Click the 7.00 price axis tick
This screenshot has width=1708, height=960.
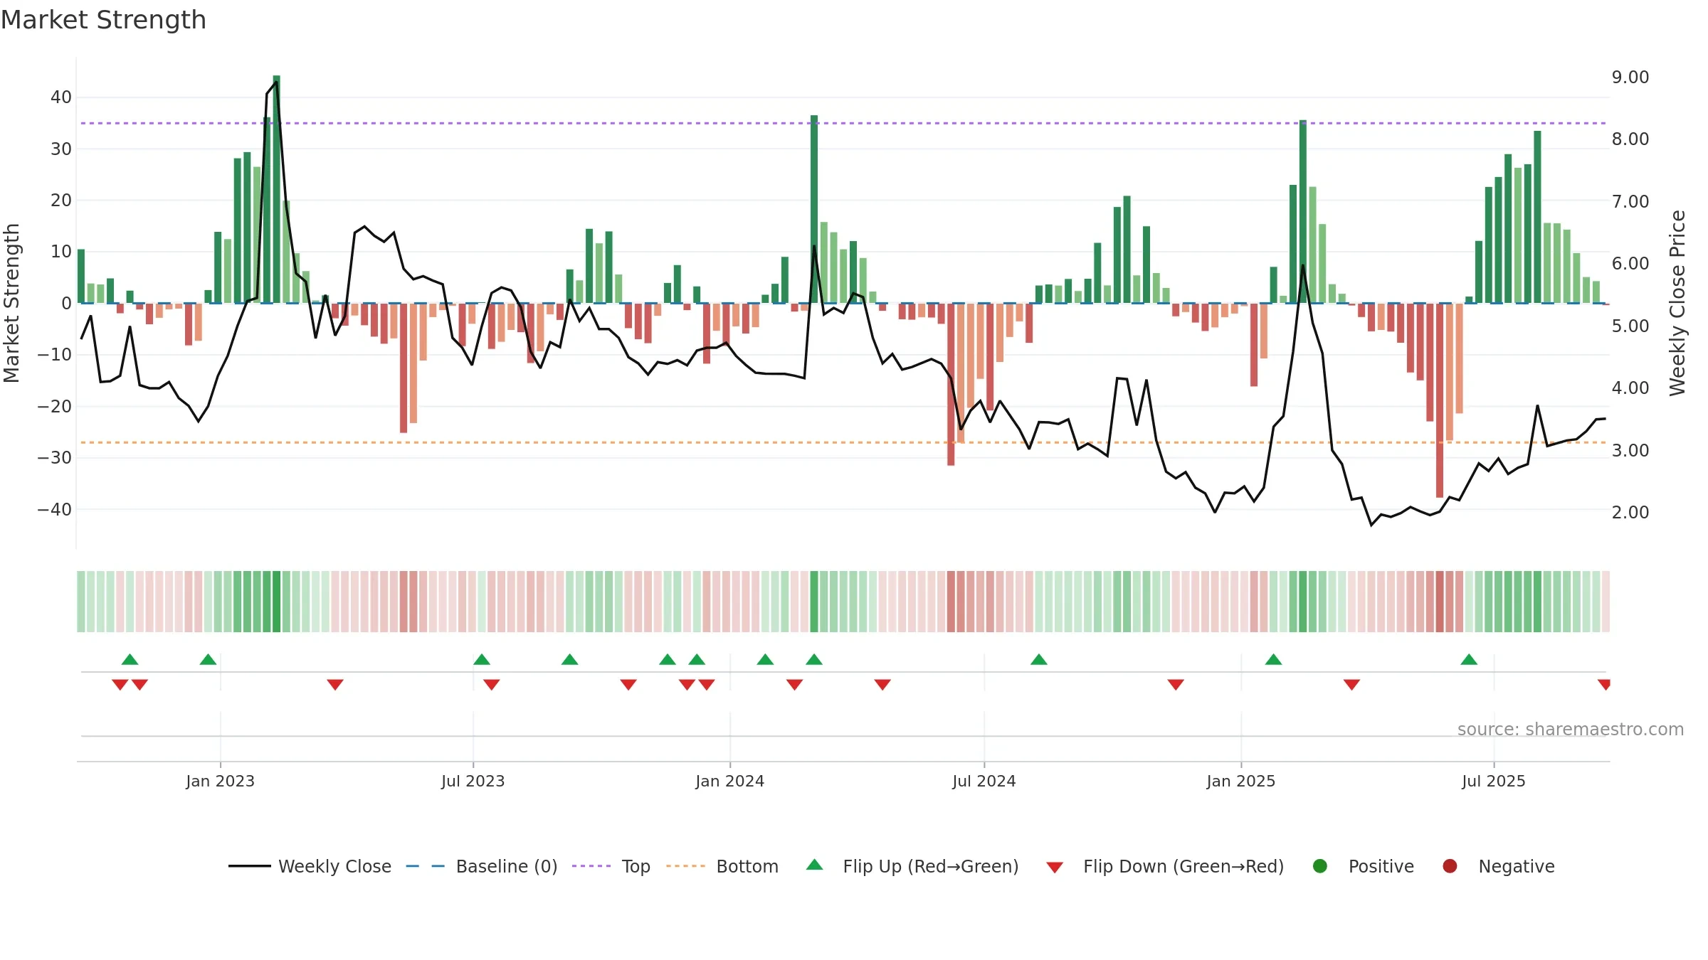(x=1630, y=201)
